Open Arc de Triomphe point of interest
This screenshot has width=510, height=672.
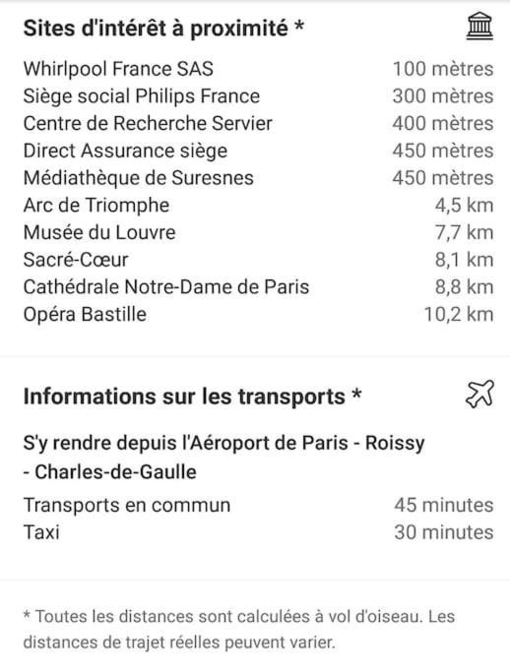(x=258, y=206)
